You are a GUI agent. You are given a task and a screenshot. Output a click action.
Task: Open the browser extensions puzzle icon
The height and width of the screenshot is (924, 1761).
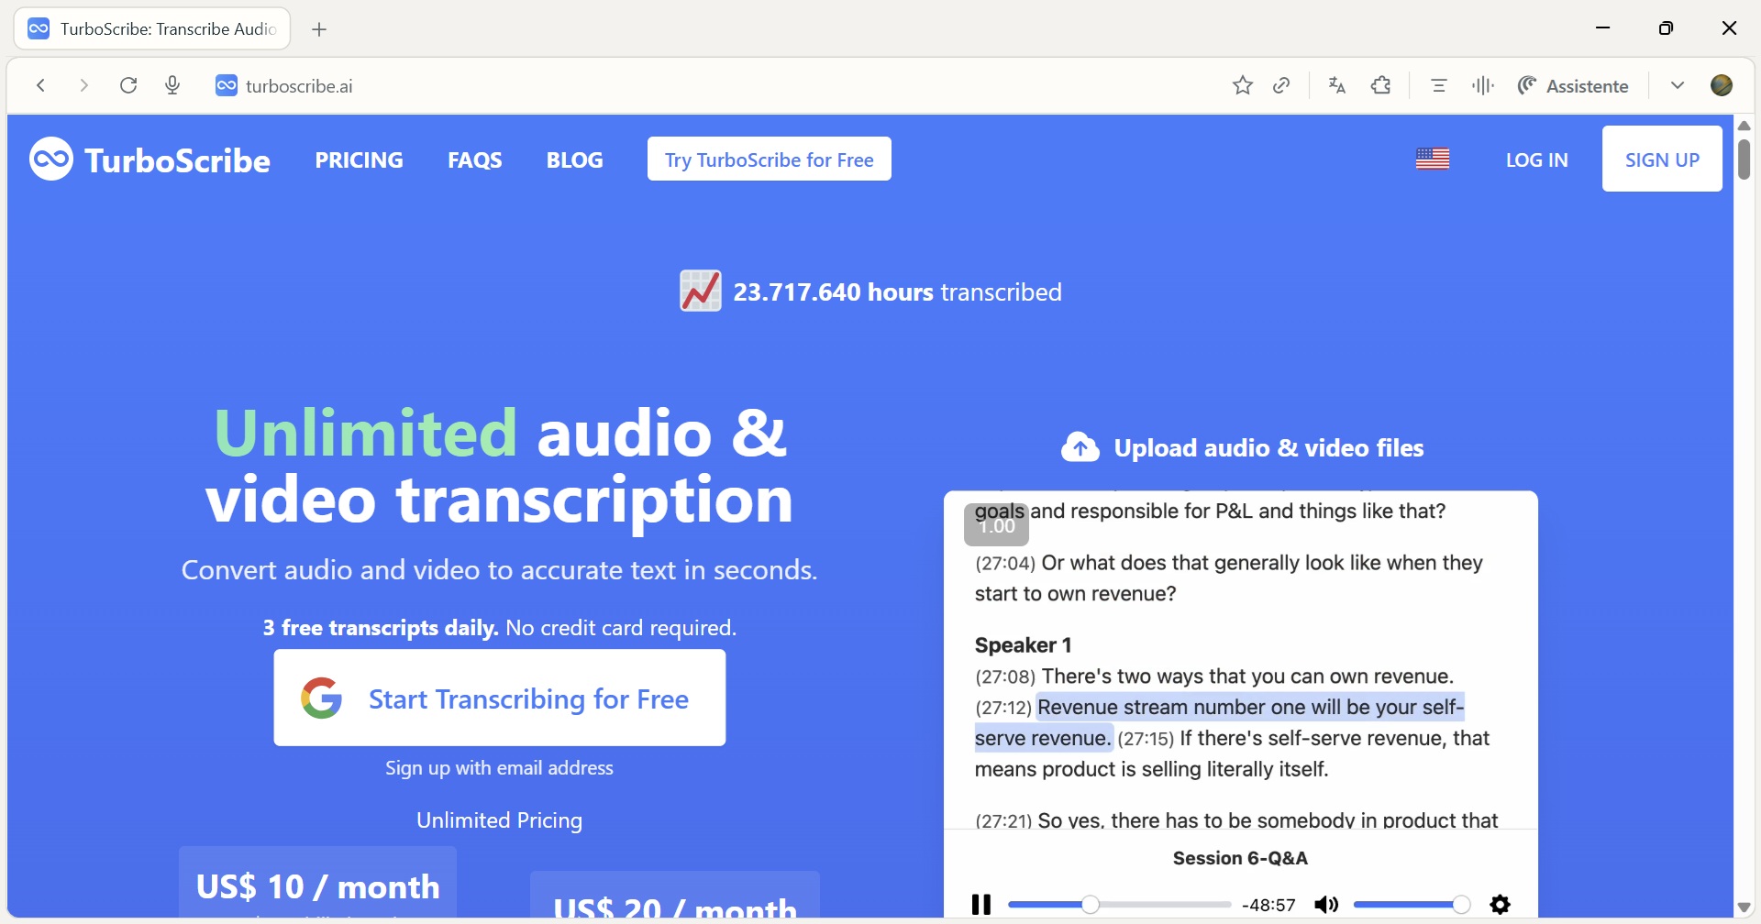click(x=1380, y=85)
